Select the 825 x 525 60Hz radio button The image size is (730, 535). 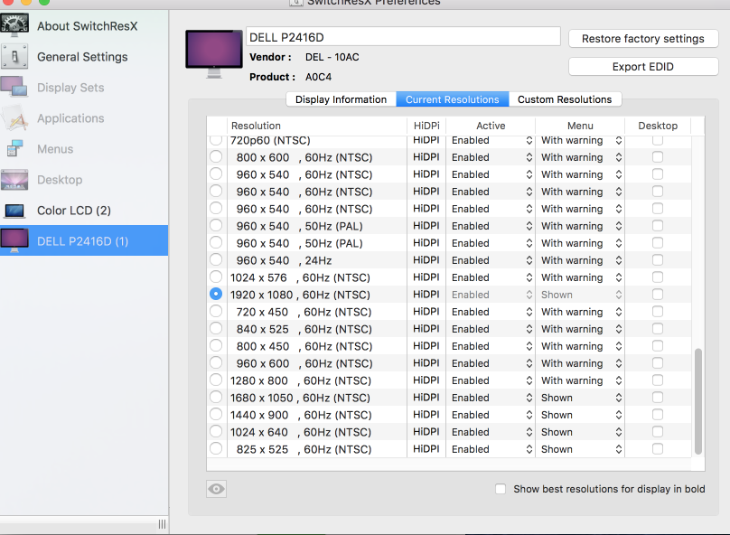coord(216,448)
